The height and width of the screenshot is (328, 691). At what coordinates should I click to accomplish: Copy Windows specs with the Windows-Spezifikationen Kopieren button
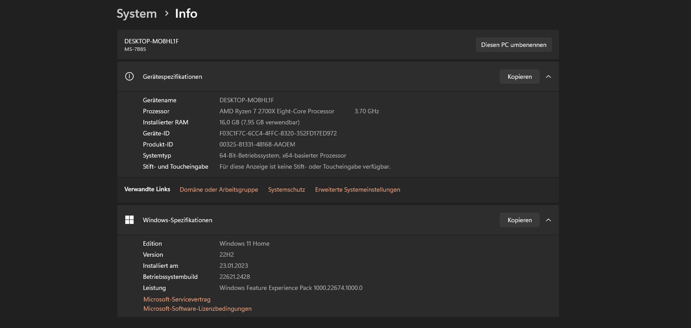519,220
